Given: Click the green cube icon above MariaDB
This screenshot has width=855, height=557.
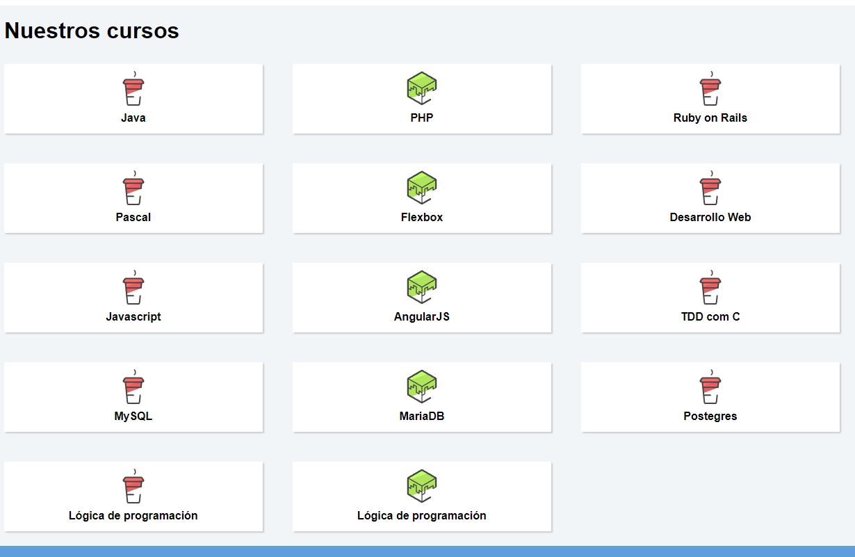Looking at the screenshot, I should click(421, 387).
